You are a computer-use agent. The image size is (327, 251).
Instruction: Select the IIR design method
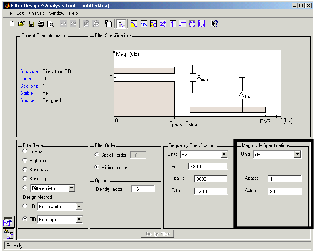25,206
